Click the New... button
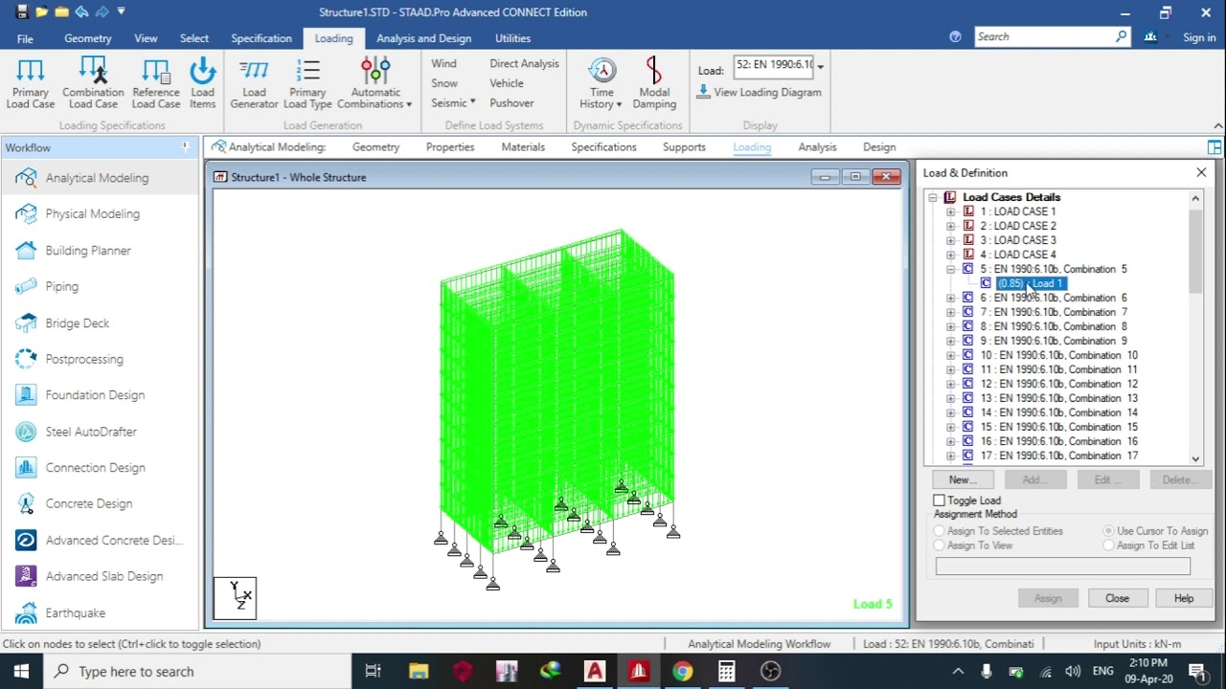The width and height of the screenshot is (1226, 689). pyautogui.click(x=963, y=479)
